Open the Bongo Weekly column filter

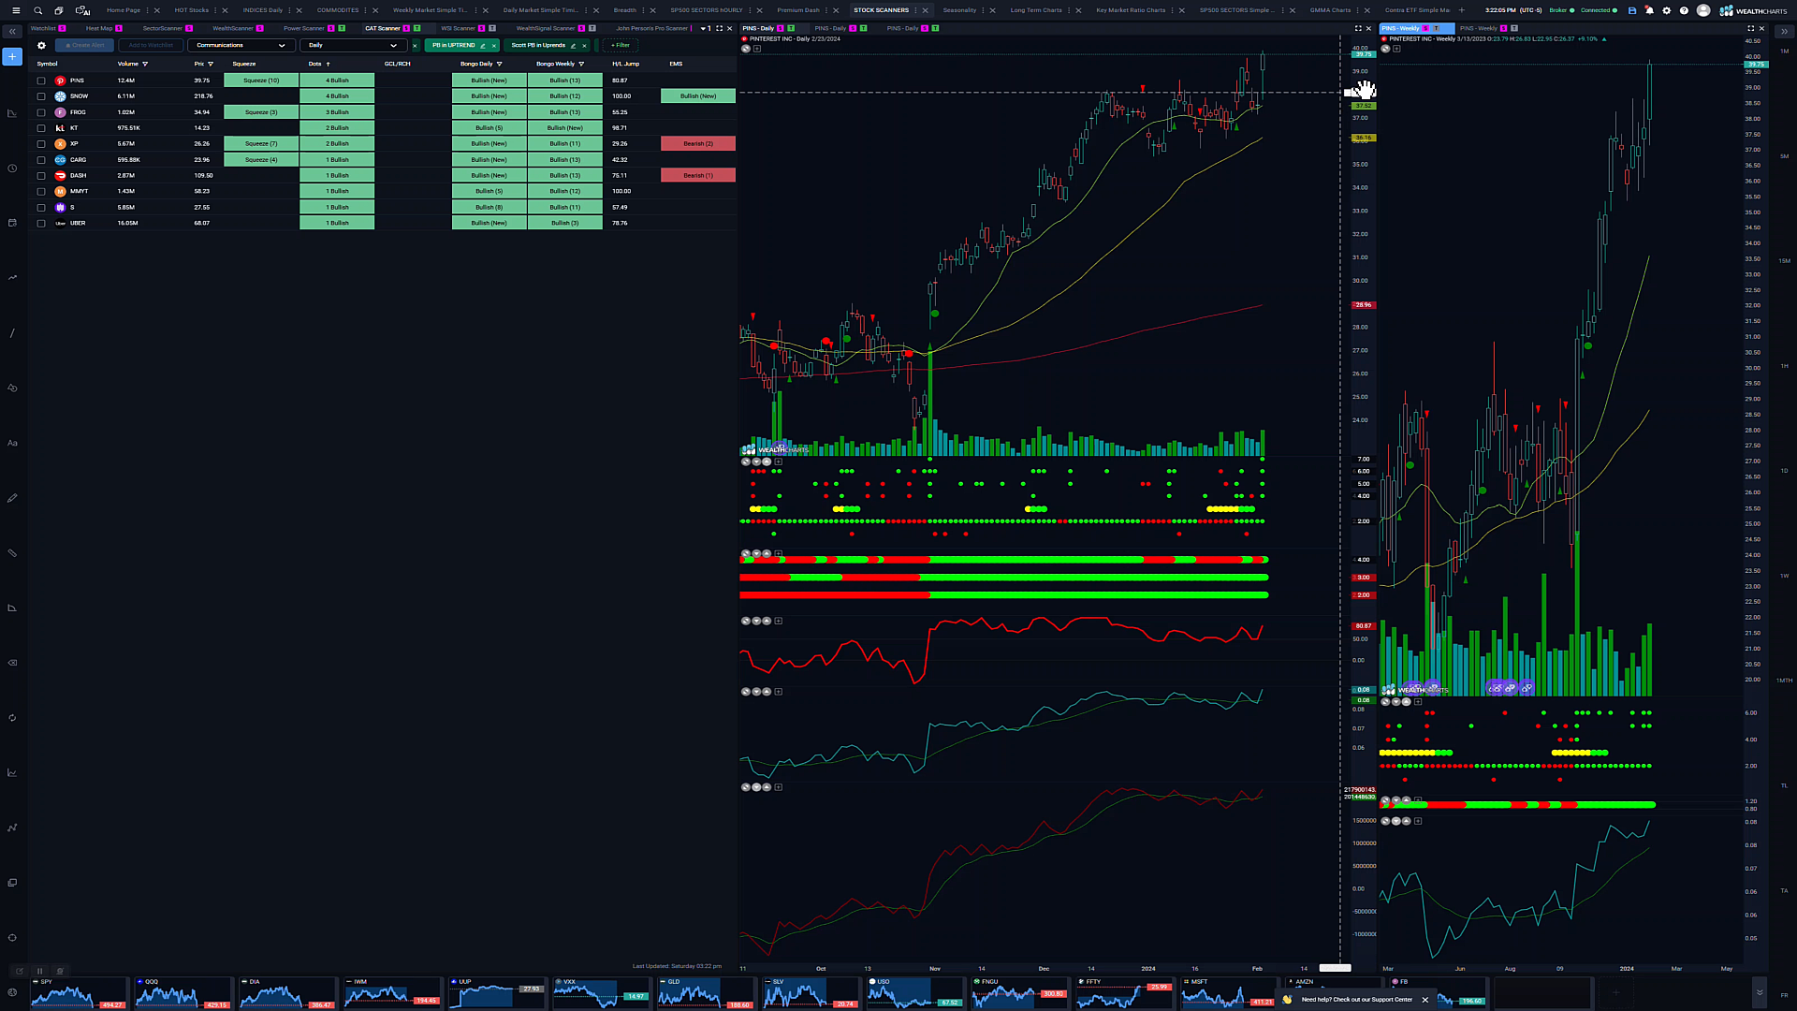[581, 64]
